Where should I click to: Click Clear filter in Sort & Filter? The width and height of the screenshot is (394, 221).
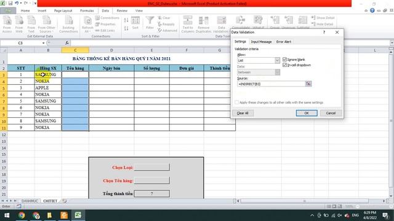click(164, 18)
